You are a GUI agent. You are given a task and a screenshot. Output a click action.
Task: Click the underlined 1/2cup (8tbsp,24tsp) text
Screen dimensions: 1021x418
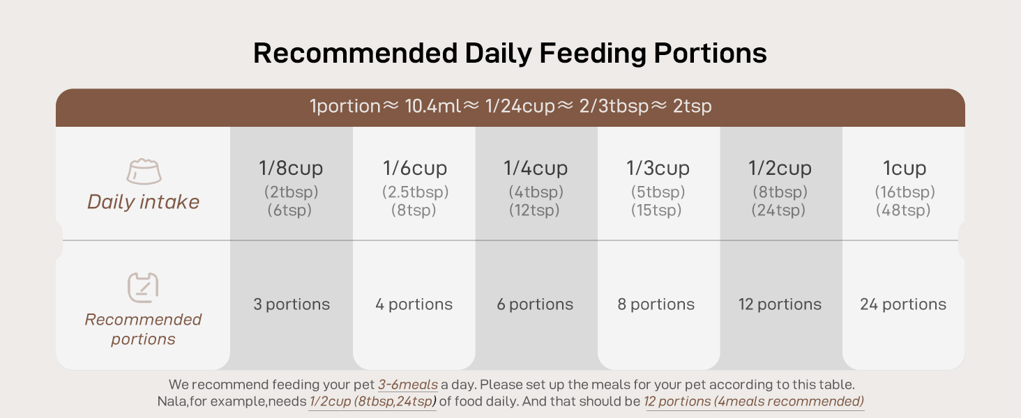tap(372, 401)
